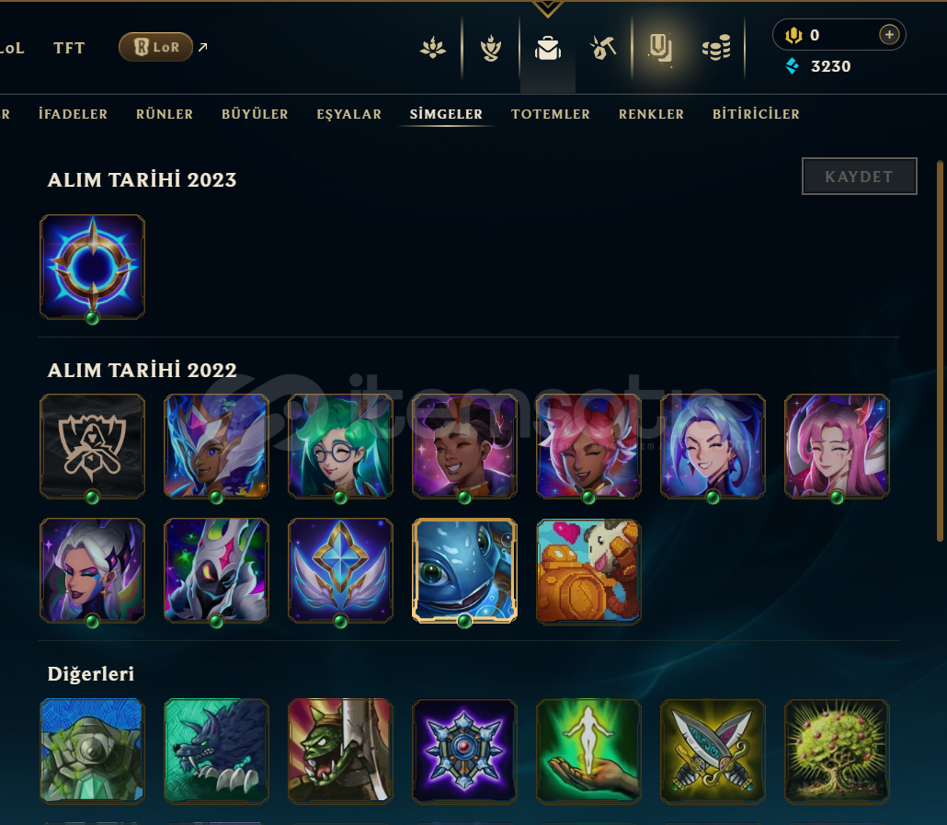
Task: Pick the pixel Blitzcrank and Poro icon
Action: (x=588, y=570)
